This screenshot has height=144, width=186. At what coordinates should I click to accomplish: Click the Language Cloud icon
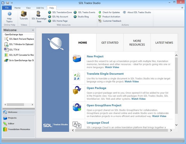(77, 124)
